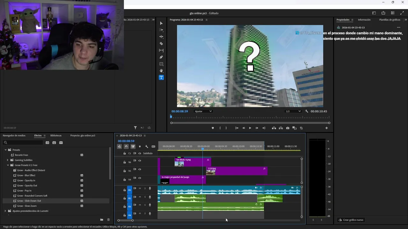
Task: Select the Pen tool
Action: point(161,57)
